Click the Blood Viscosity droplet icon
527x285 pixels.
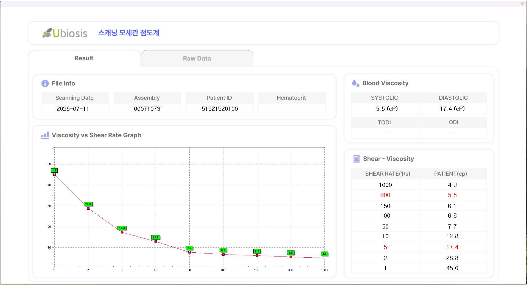point(355,83)
